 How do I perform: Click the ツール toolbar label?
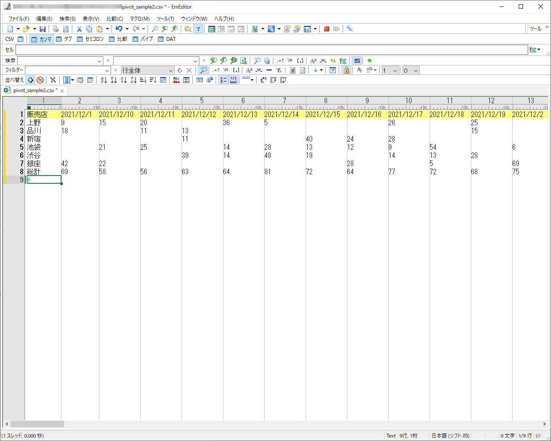click(536, 29)
